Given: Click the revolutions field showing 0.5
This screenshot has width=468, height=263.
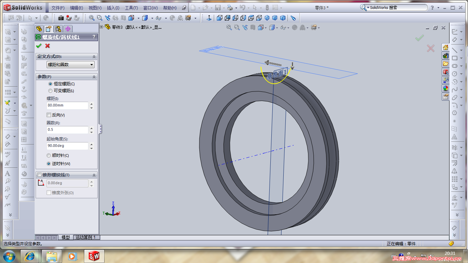Looking at the screenshot, I should tap(67, 130).
